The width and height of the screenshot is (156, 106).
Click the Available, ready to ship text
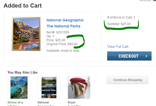[x=63, y=51]
